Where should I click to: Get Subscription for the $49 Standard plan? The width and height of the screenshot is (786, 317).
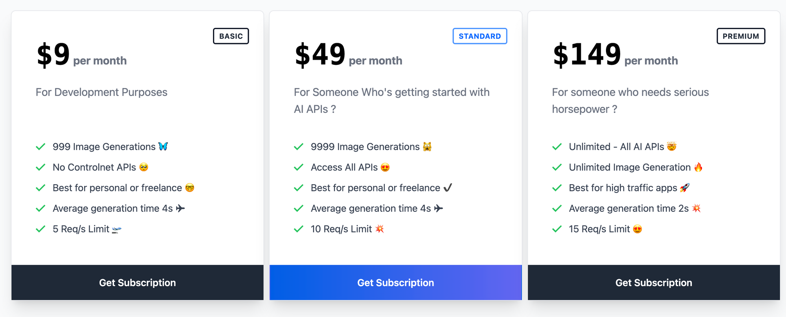396,282
